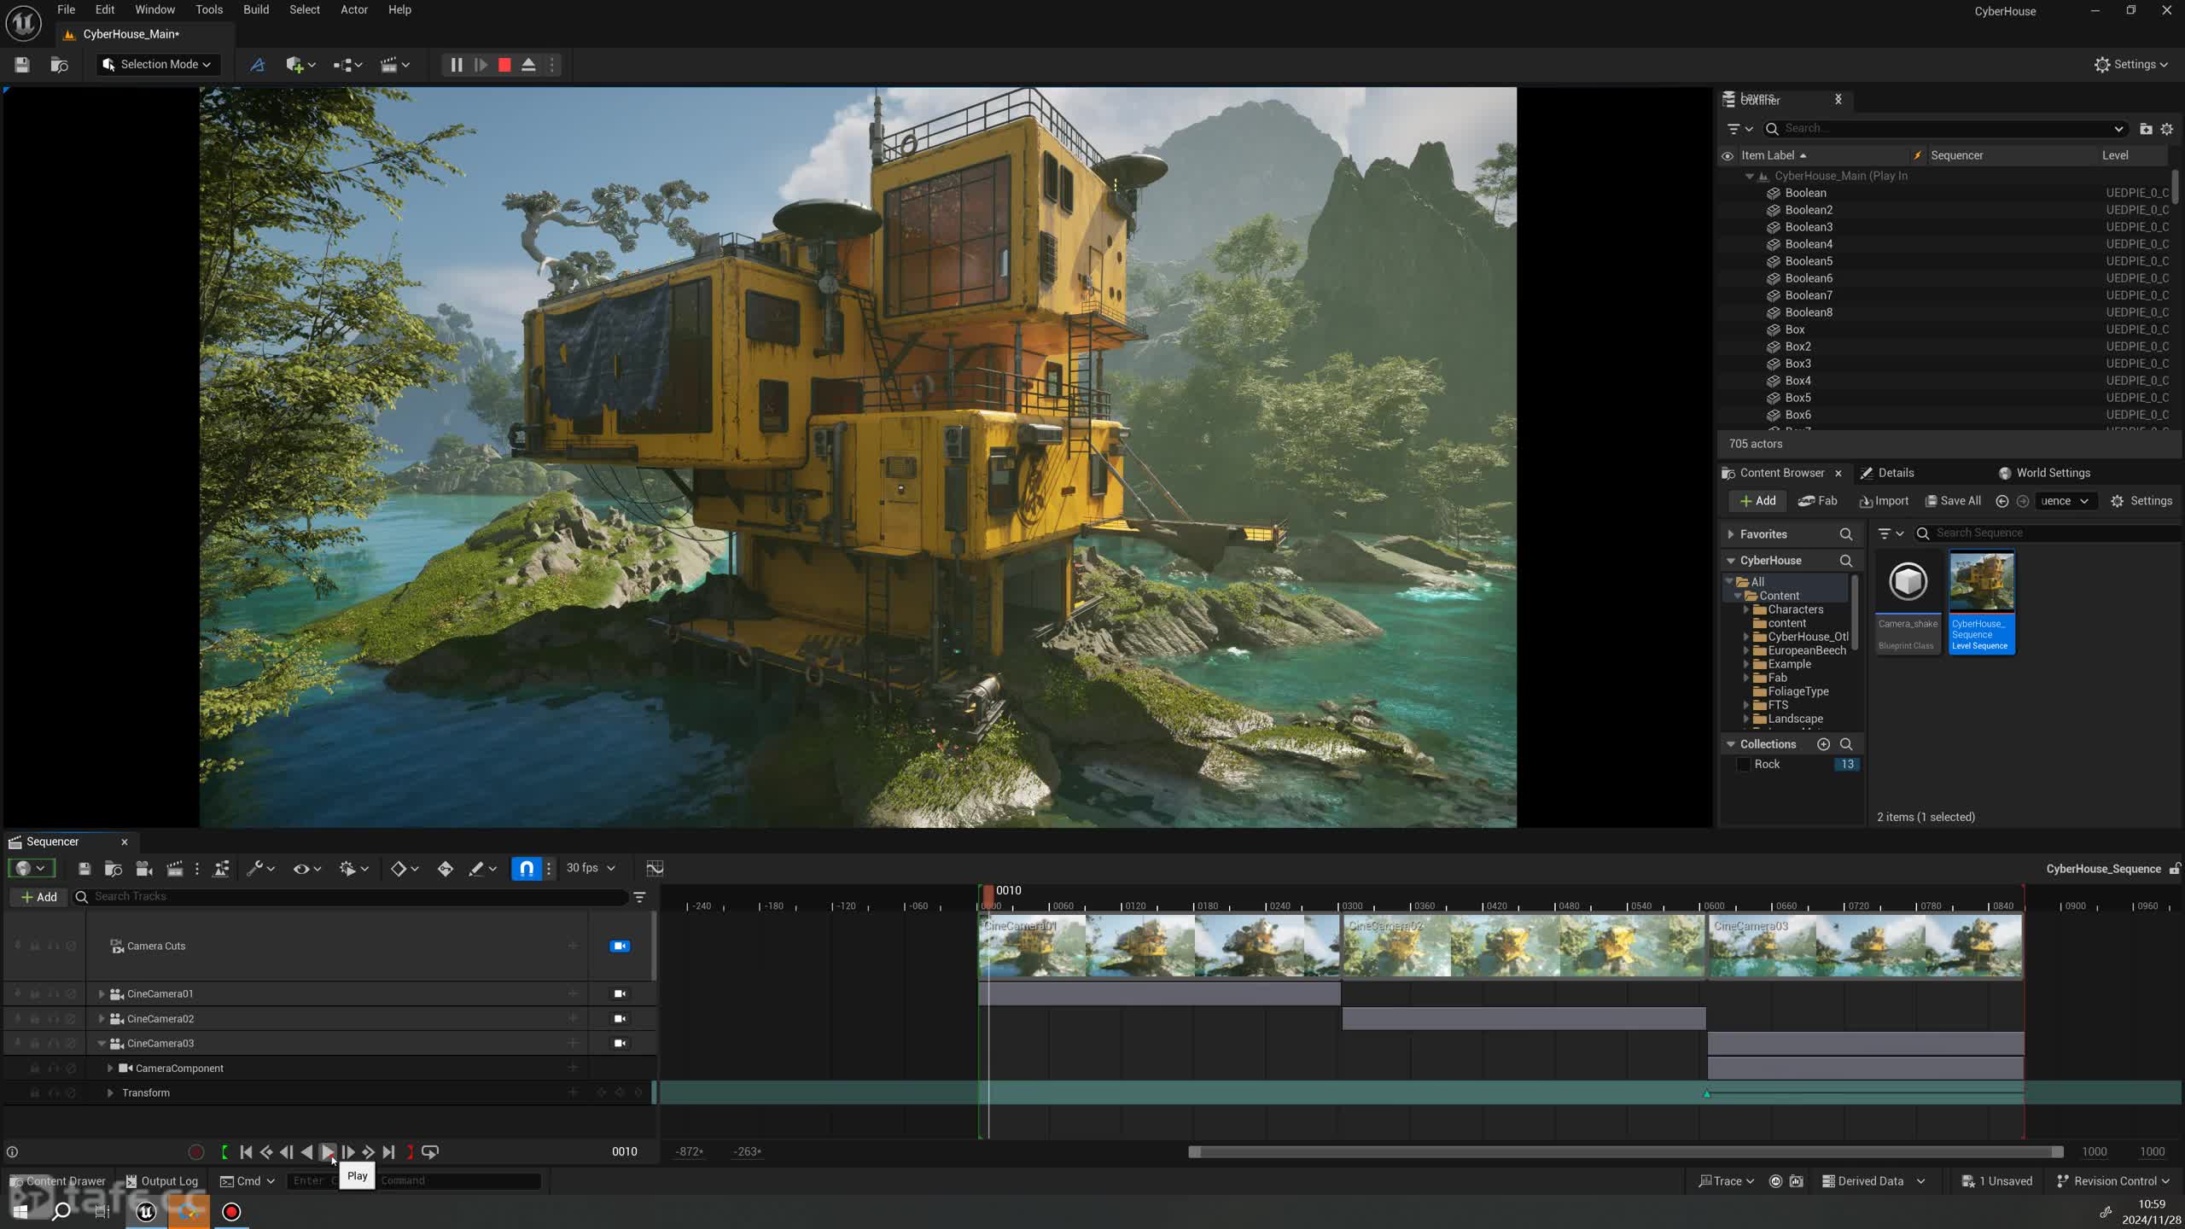The image size is (2185, 1229).
Task: Tick the Rock collection checkbox
Action: pos(1744,765)
